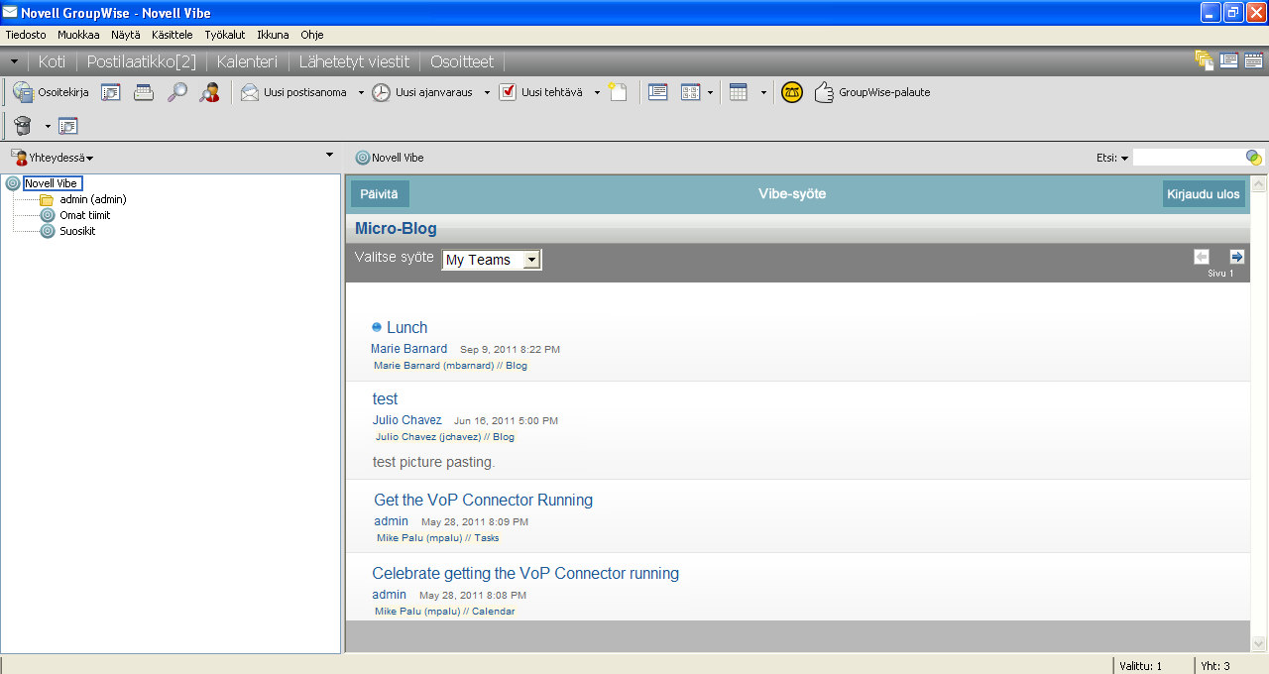
Task: Click the Päivitä refresh button
Action: point(380,194)
